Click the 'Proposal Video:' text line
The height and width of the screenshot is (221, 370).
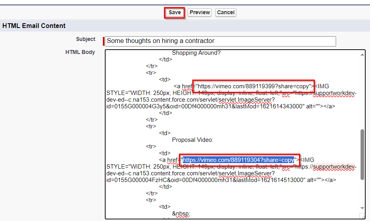point(193,140)
